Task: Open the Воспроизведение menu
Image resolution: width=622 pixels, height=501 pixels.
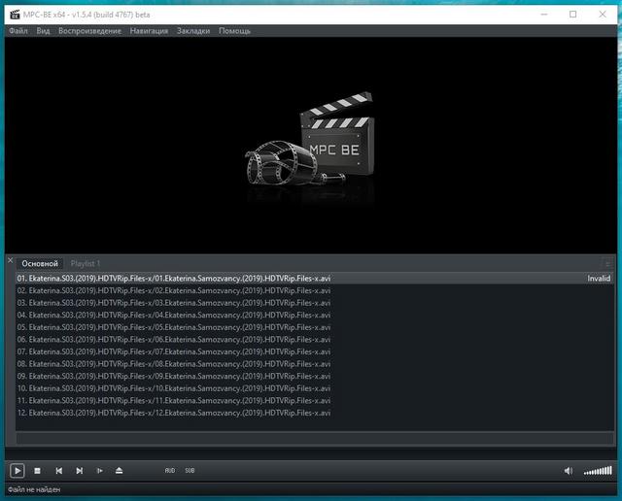Action: tap(89, 31)
